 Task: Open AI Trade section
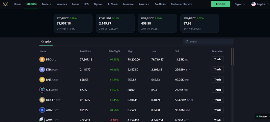click(113, 4)
